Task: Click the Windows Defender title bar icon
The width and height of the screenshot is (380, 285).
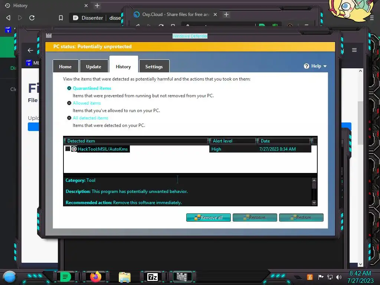Action: tap(49, 36)
